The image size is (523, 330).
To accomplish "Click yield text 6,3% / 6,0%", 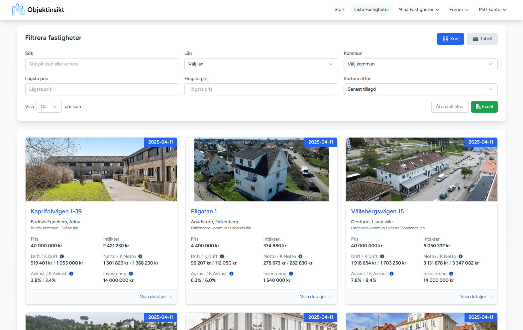I will [203, 280].
